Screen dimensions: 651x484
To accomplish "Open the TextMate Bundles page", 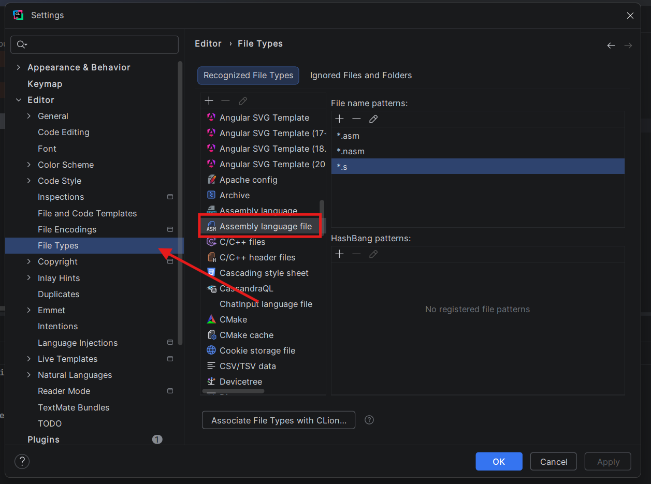I will [74, 407].
